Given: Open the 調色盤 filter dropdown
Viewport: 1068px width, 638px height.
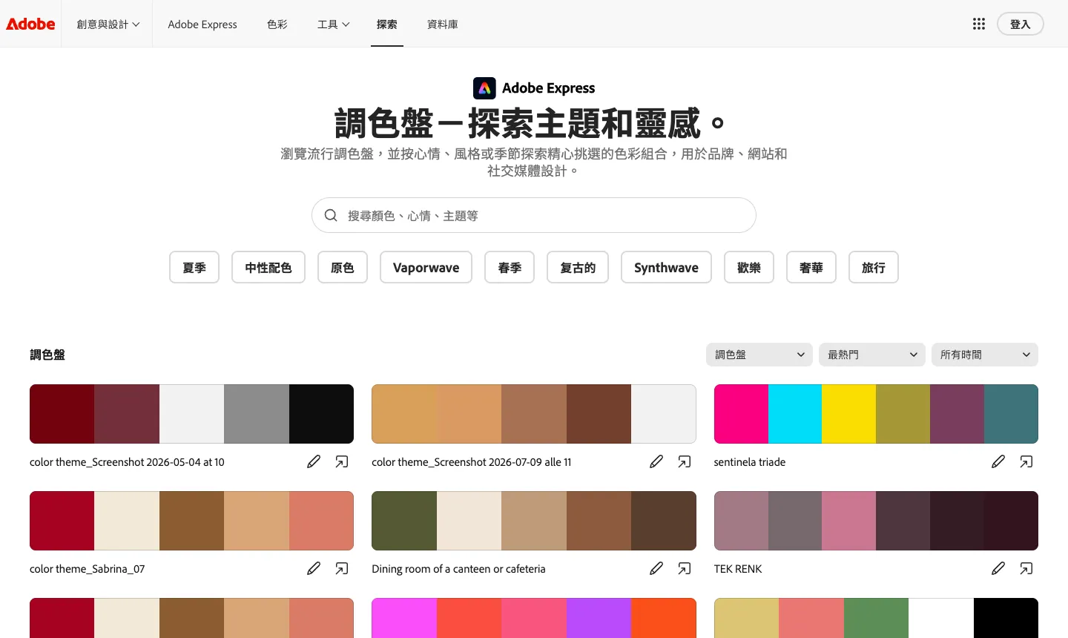Looking at the screenshot, I should pyautogui.click(x=759, y=355).
